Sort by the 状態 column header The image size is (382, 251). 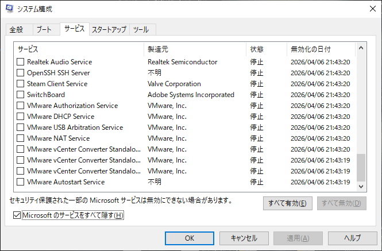(x=267, y=49)
